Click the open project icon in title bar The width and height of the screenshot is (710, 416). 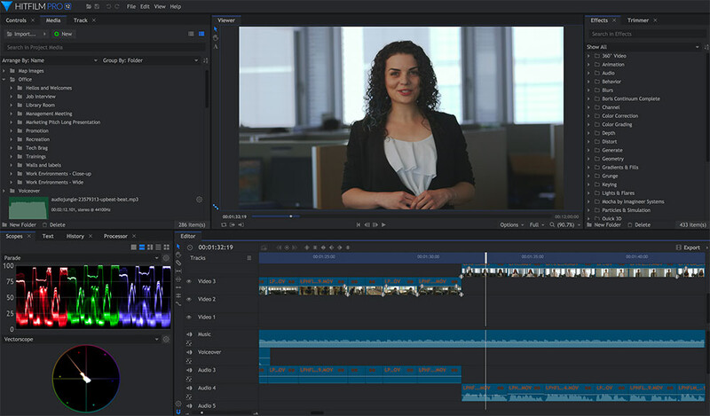[x=89, y=7]
